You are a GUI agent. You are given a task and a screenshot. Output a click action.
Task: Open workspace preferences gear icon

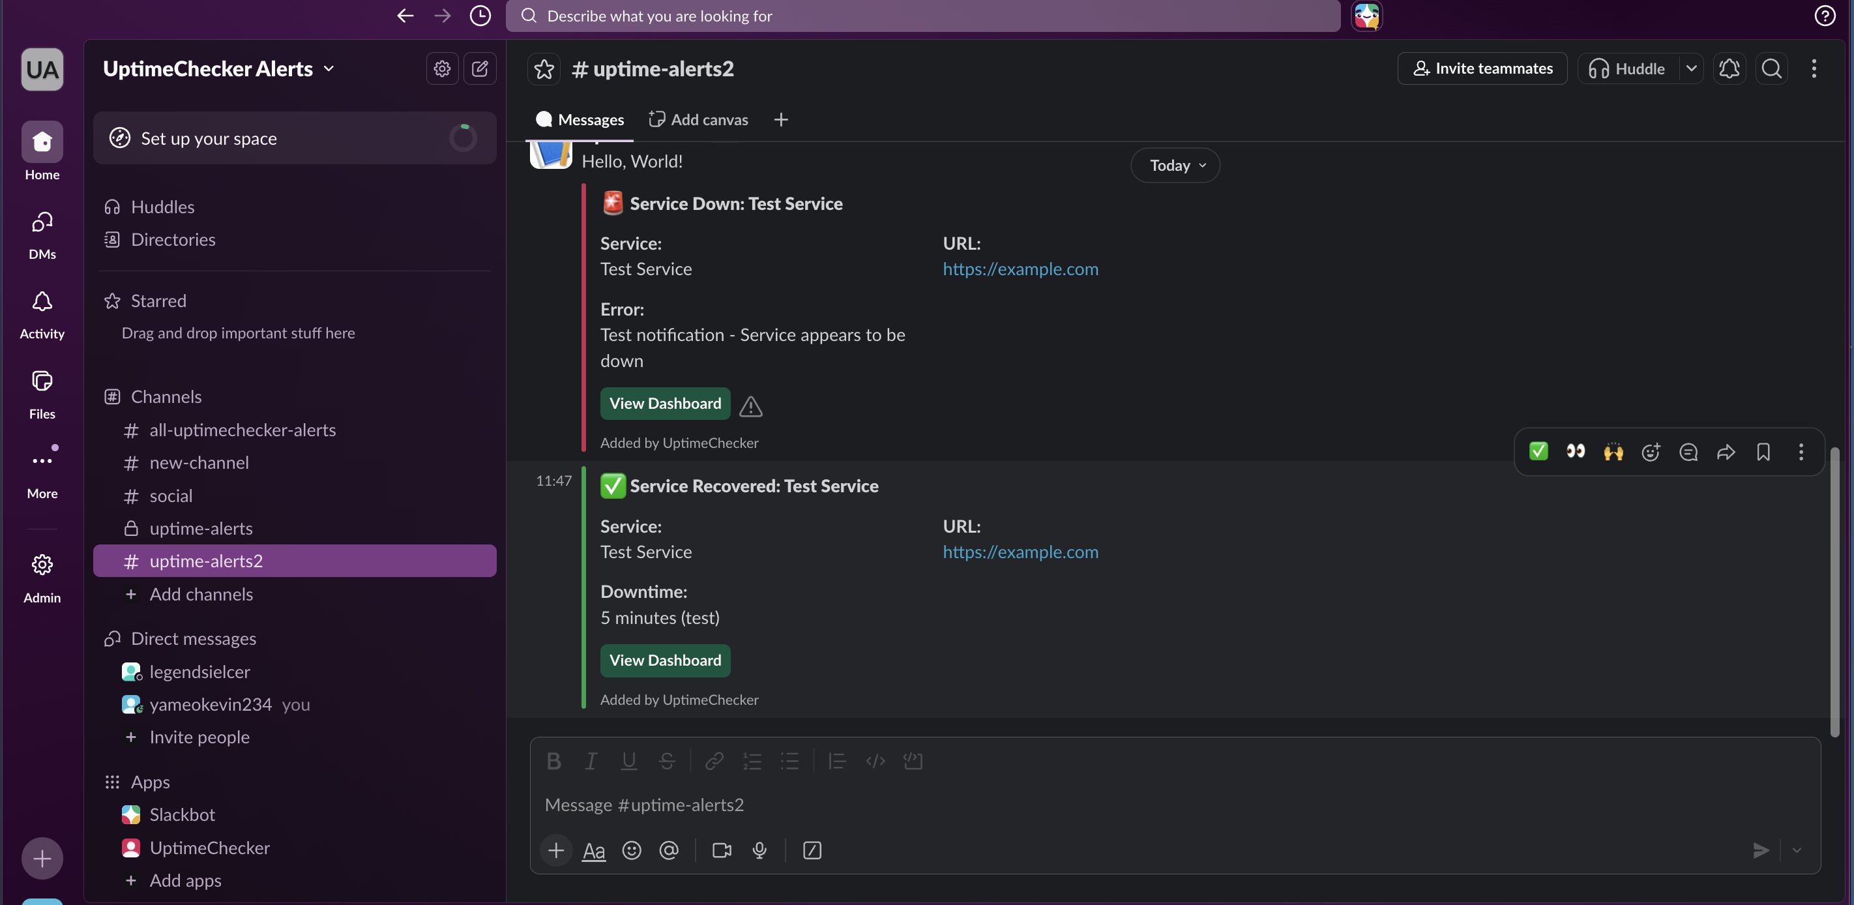(x=442, y=68)
